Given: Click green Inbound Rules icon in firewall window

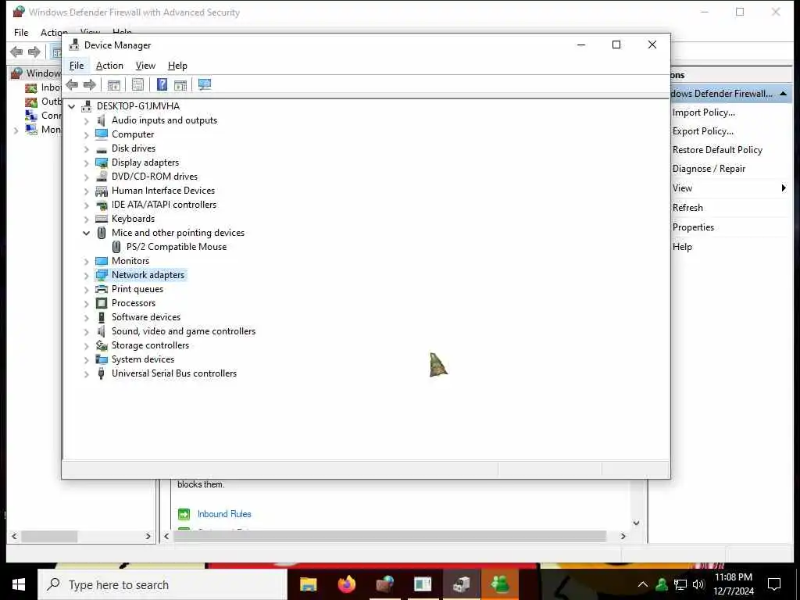Looking at the screenshot, I should 184,514.
